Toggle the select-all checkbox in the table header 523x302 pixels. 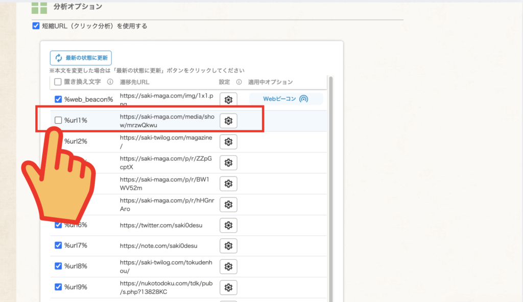tap(58, 82)
